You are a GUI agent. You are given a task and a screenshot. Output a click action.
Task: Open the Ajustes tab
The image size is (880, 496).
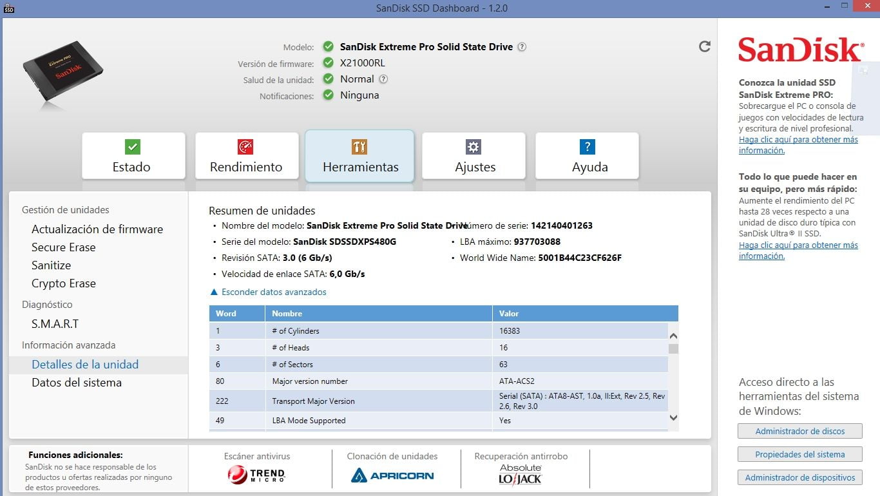(473, 156)
